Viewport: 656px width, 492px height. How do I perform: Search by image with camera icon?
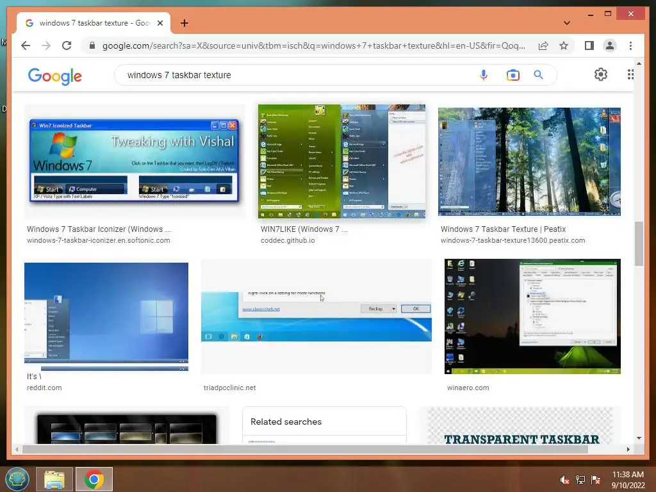pos(512,75)
